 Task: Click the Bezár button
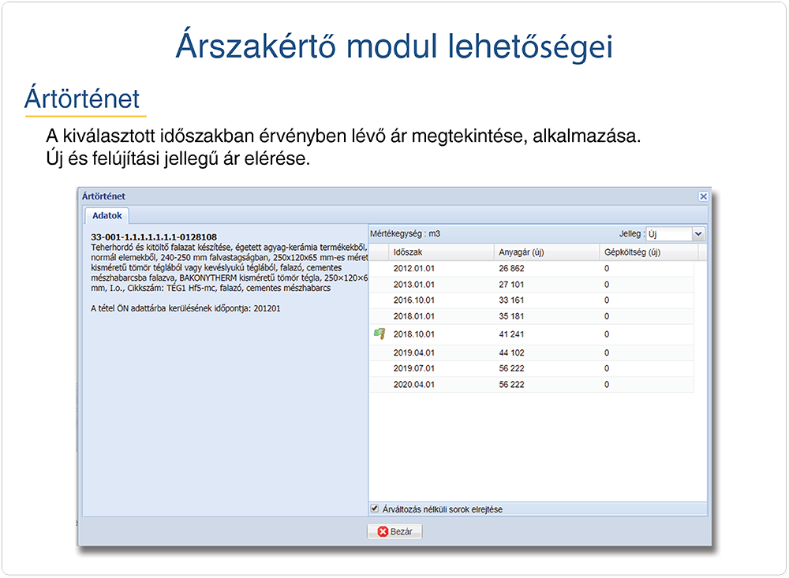point(394,531)
